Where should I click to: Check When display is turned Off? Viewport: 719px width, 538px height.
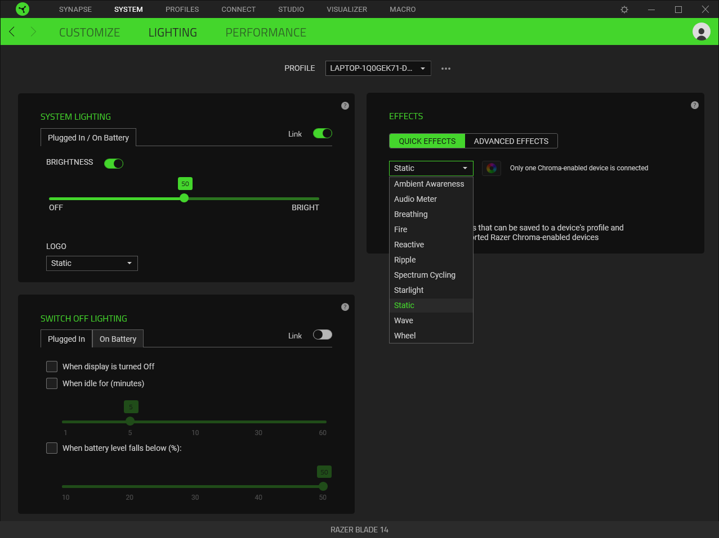(52, 367)
